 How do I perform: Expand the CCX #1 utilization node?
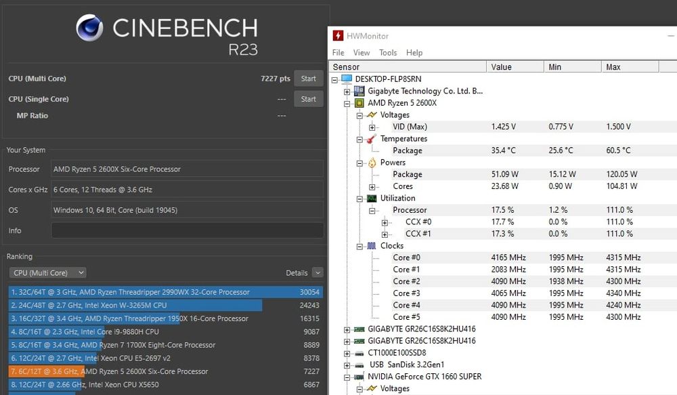(385, 234)
